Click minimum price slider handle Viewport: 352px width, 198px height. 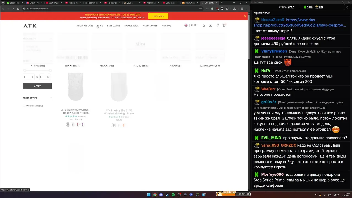tap(24, 70)
